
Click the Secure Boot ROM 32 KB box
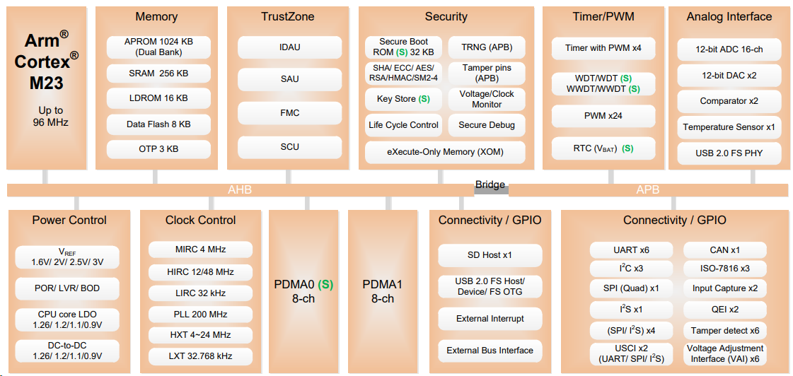[404, 47]
